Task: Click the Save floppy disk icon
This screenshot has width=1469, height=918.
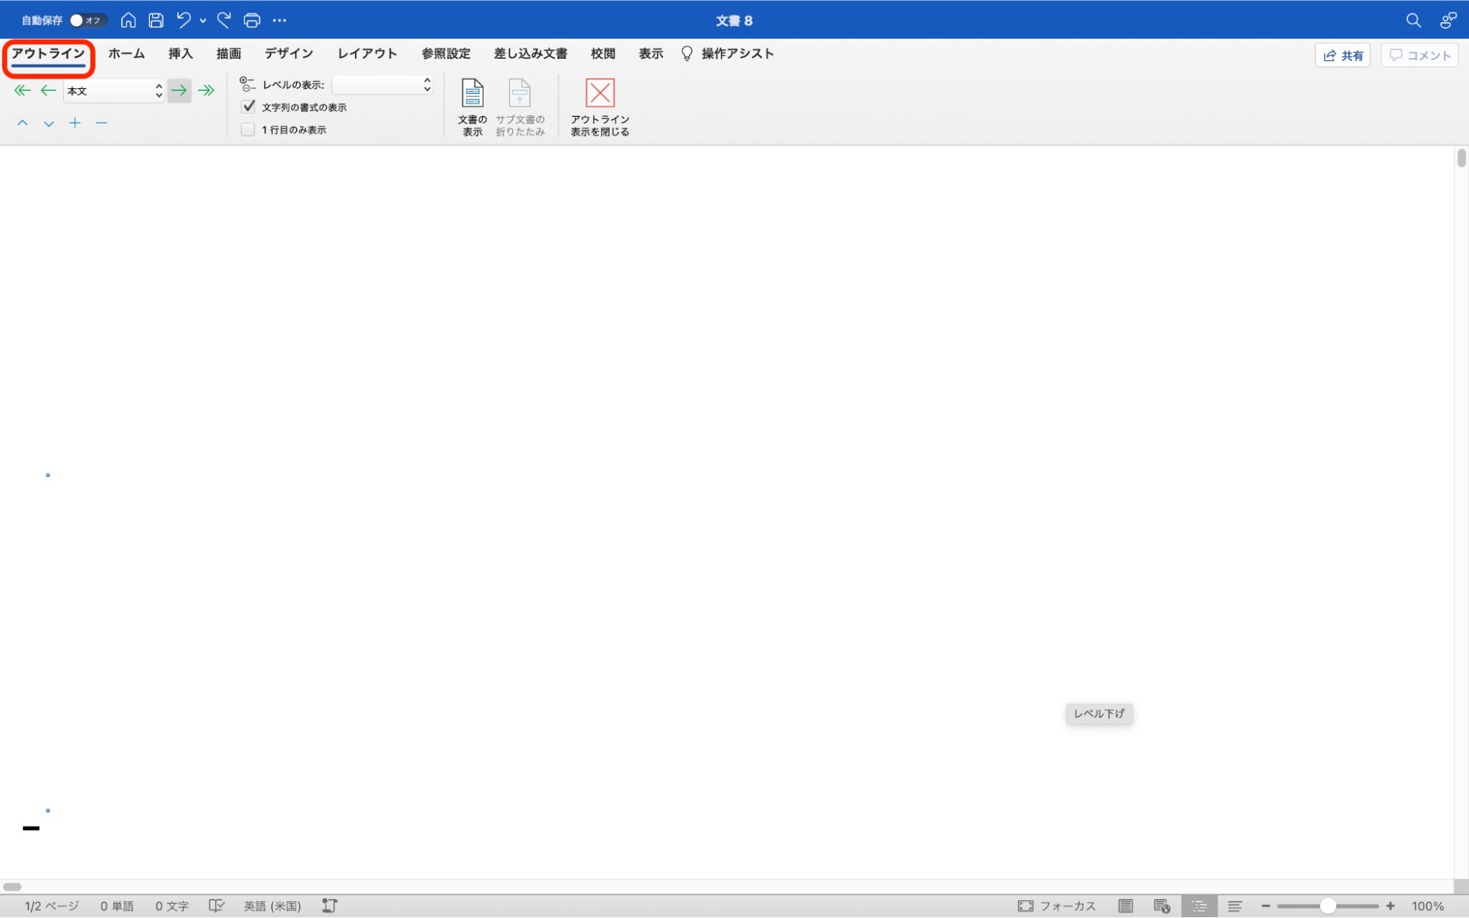Action: 156,21
